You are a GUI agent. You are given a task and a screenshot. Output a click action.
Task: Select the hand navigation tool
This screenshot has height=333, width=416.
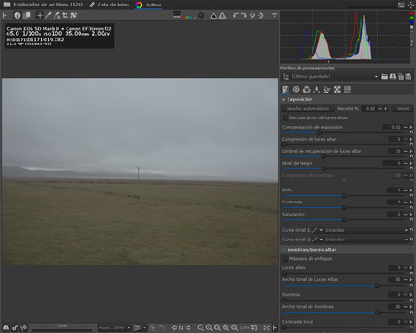click(40, 15)
